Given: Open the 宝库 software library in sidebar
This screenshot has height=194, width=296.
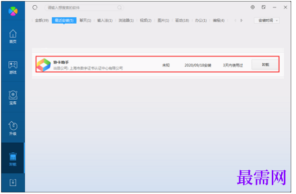Looking at the screenshot, I should 13,98.
